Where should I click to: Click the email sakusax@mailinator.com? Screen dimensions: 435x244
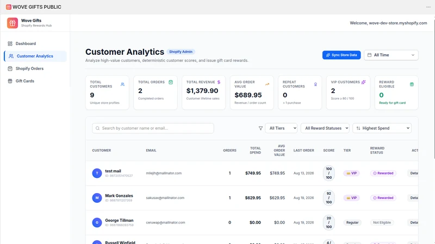(x=165, y=198)
